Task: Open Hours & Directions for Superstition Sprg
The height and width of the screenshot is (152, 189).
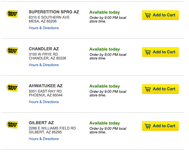Action: coord(44,28)
